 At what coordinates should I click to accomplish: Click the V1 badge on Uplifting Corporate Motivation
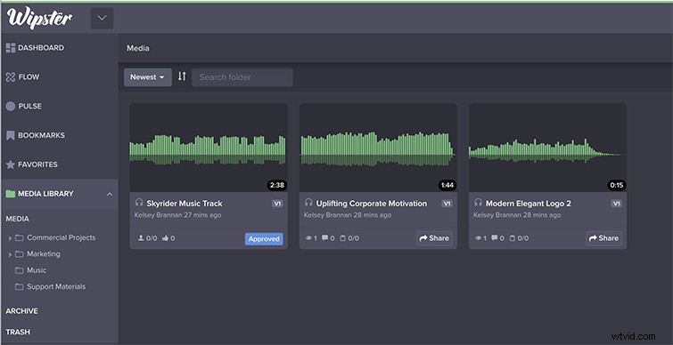(447, 204)
